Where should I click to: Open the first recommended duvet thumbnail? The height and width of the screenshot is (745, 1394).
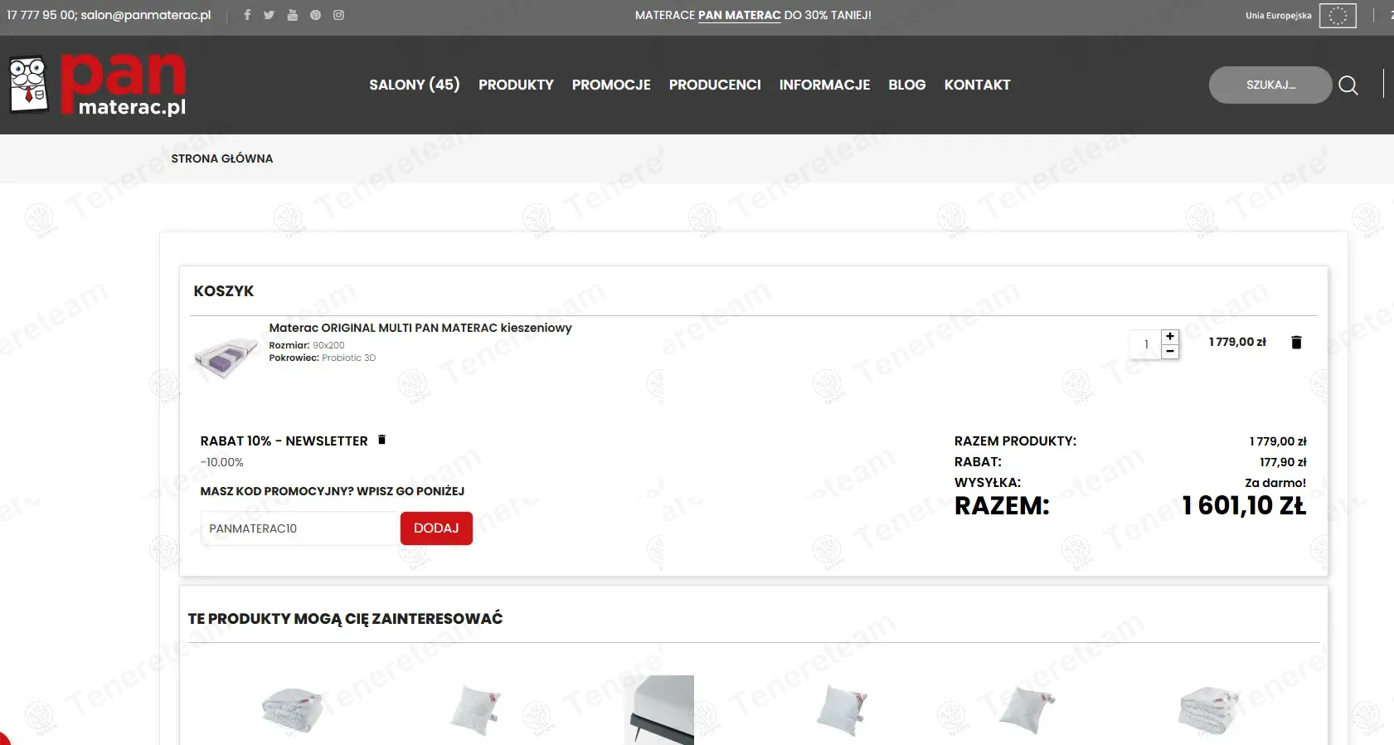point(292,709)
